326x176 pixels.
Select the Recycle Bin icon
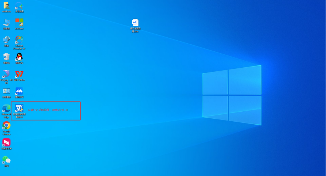click(6, 57)
